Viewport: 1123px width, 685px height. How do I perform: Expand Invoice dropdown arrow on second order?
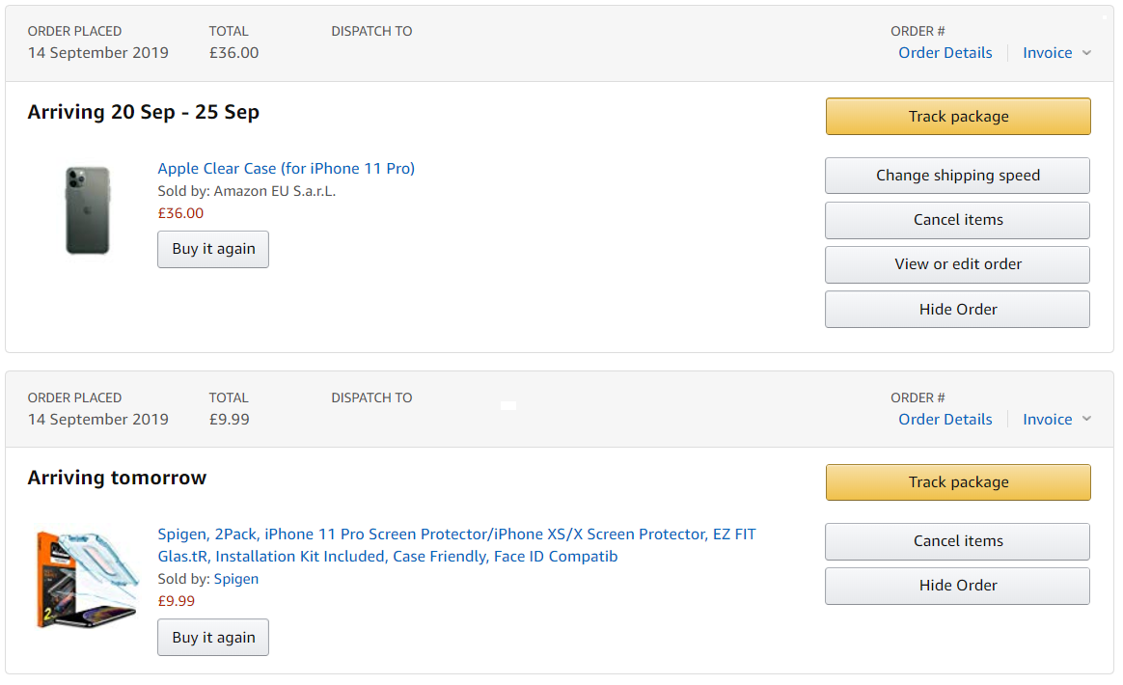point(1085,419)
